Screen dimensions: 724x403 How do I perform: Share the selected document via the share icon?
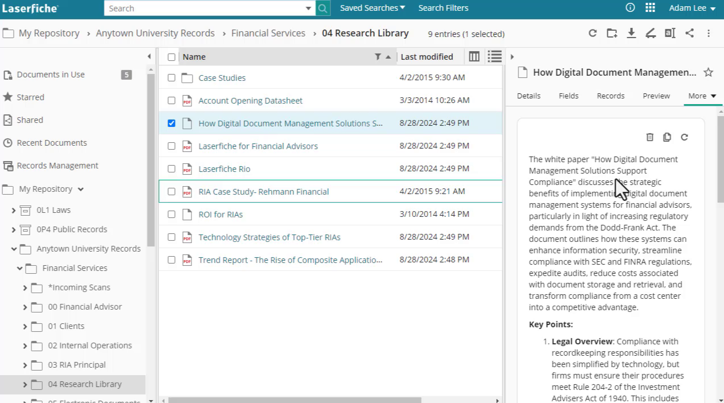click(x=689, y=34)
